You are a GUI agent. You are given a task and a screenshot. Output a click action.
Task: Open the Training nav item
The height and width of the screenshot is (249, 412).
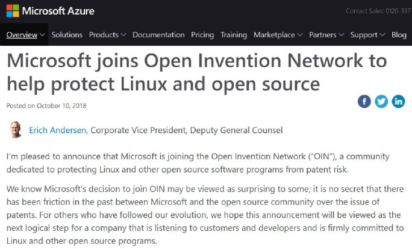coord(234,35)
